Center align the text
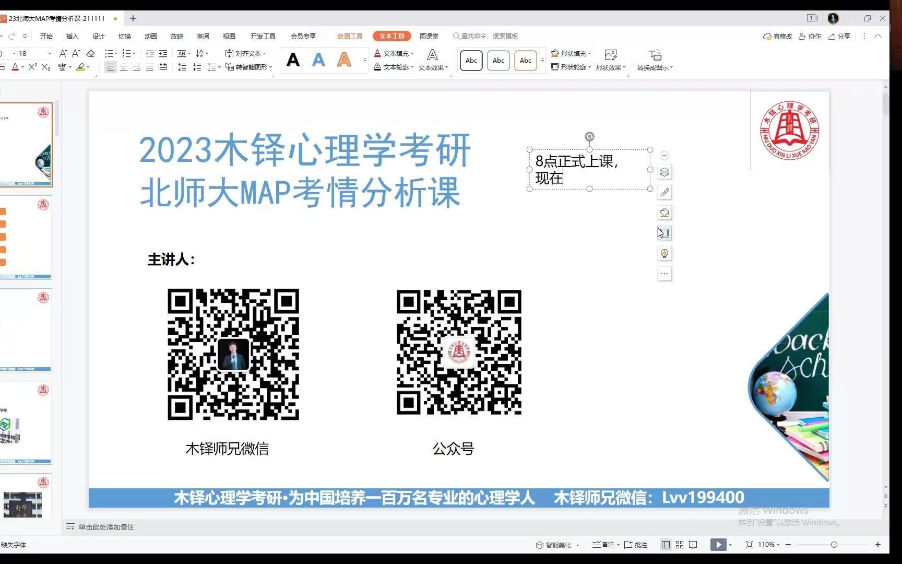The height and width of the screenshot is (564, 902). click(x=124, y=67)
